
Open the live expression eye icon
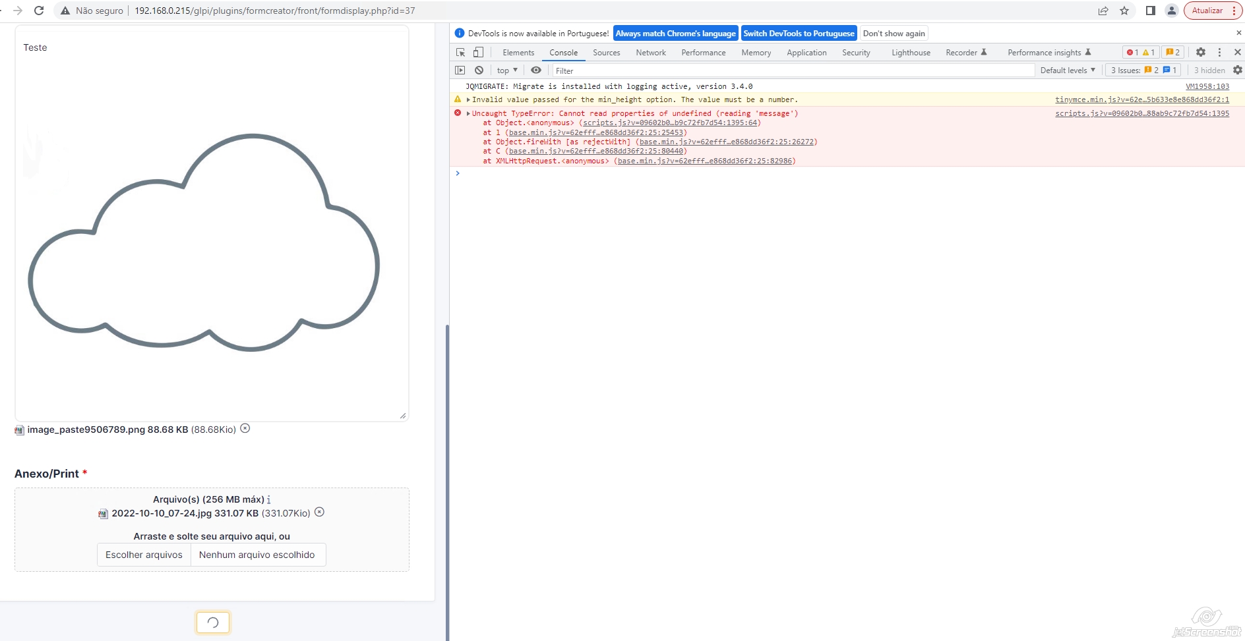coord(535,70)
